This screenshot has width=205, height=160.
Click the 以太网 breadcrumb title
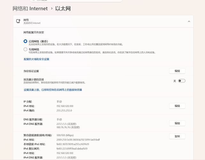point(63,9)
